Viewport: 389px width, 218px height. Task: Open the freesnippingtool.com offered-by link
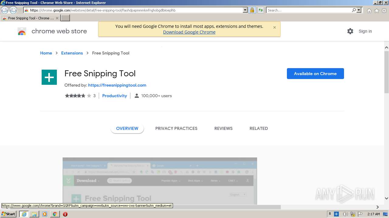tap(117, 85)
